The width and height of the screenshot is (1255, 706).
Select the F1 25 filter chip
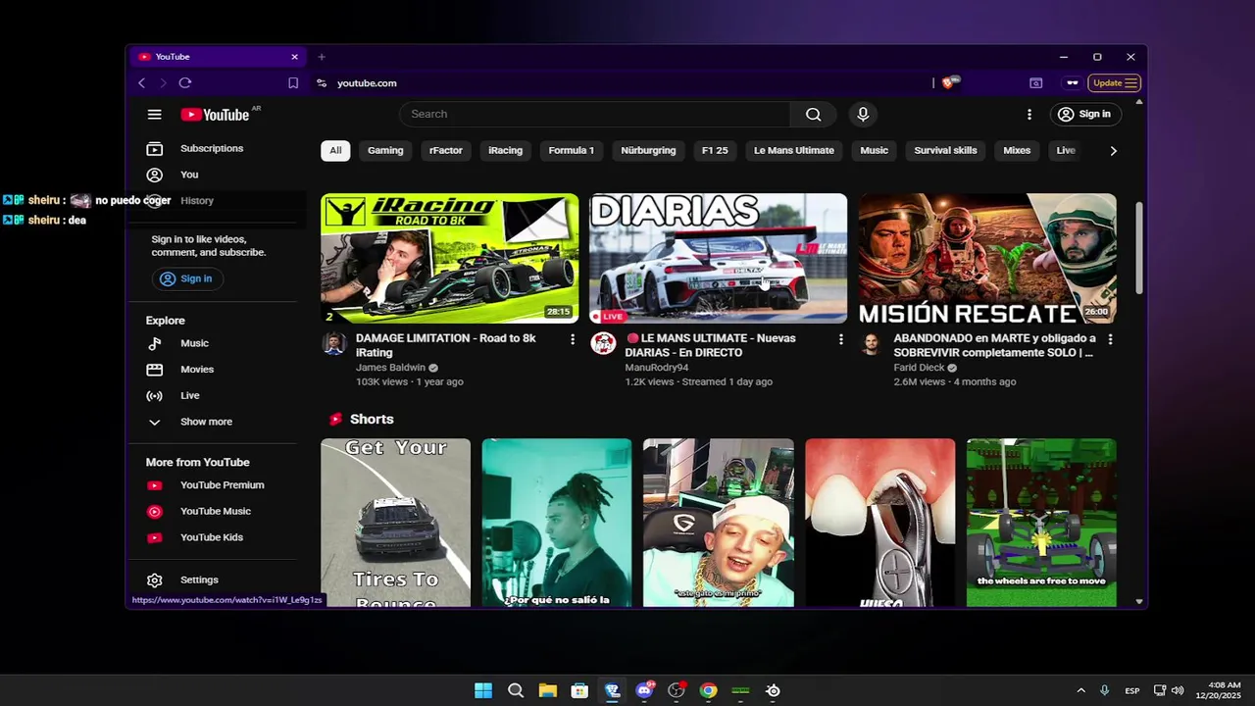[x=715, y=151]
